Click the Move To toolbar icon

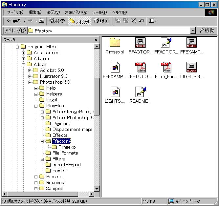tap(118, 21)
